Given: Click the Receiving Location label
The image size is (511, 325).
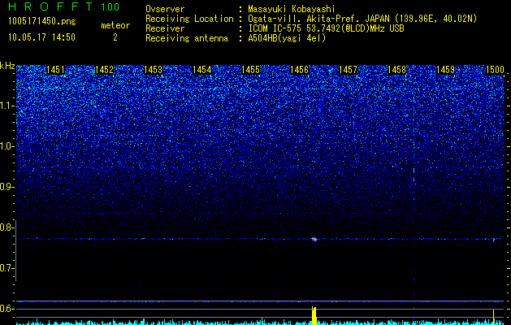Looking at the screenshot, I should (189, 19).
